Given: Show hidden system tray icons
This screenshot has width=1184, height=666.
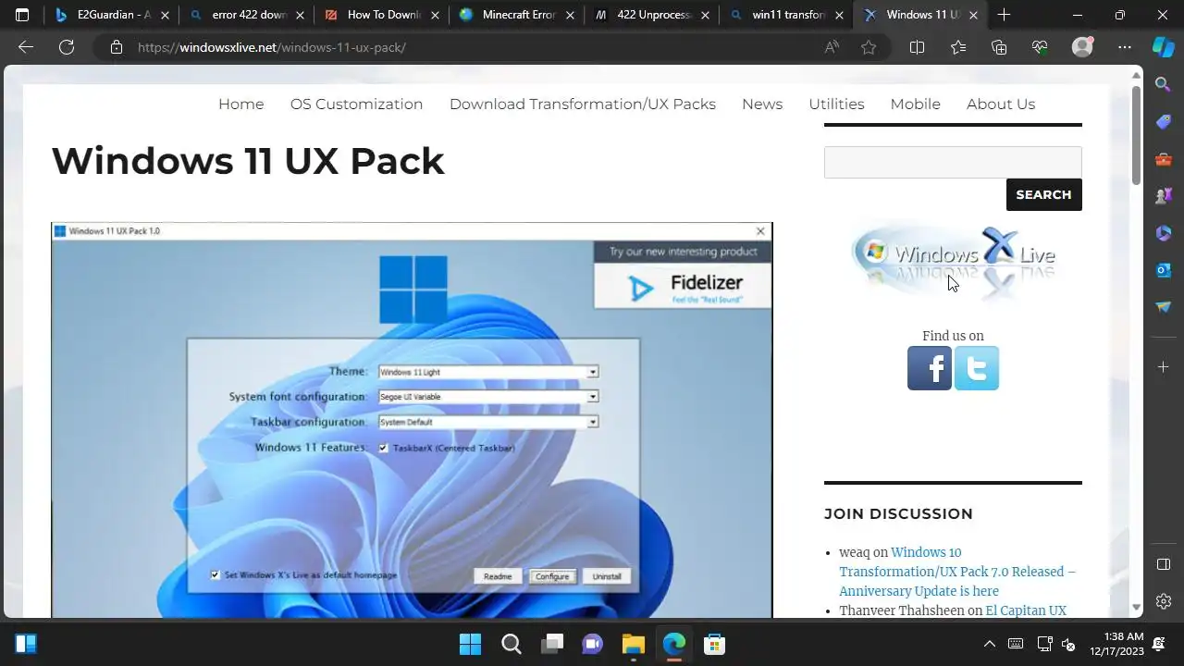Looking at the screenshot, I should tap(989, 644).
